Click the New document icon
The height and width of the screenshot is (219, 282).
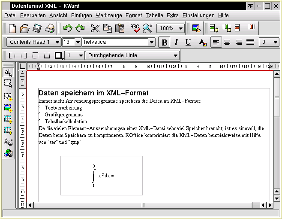(12, 29)
